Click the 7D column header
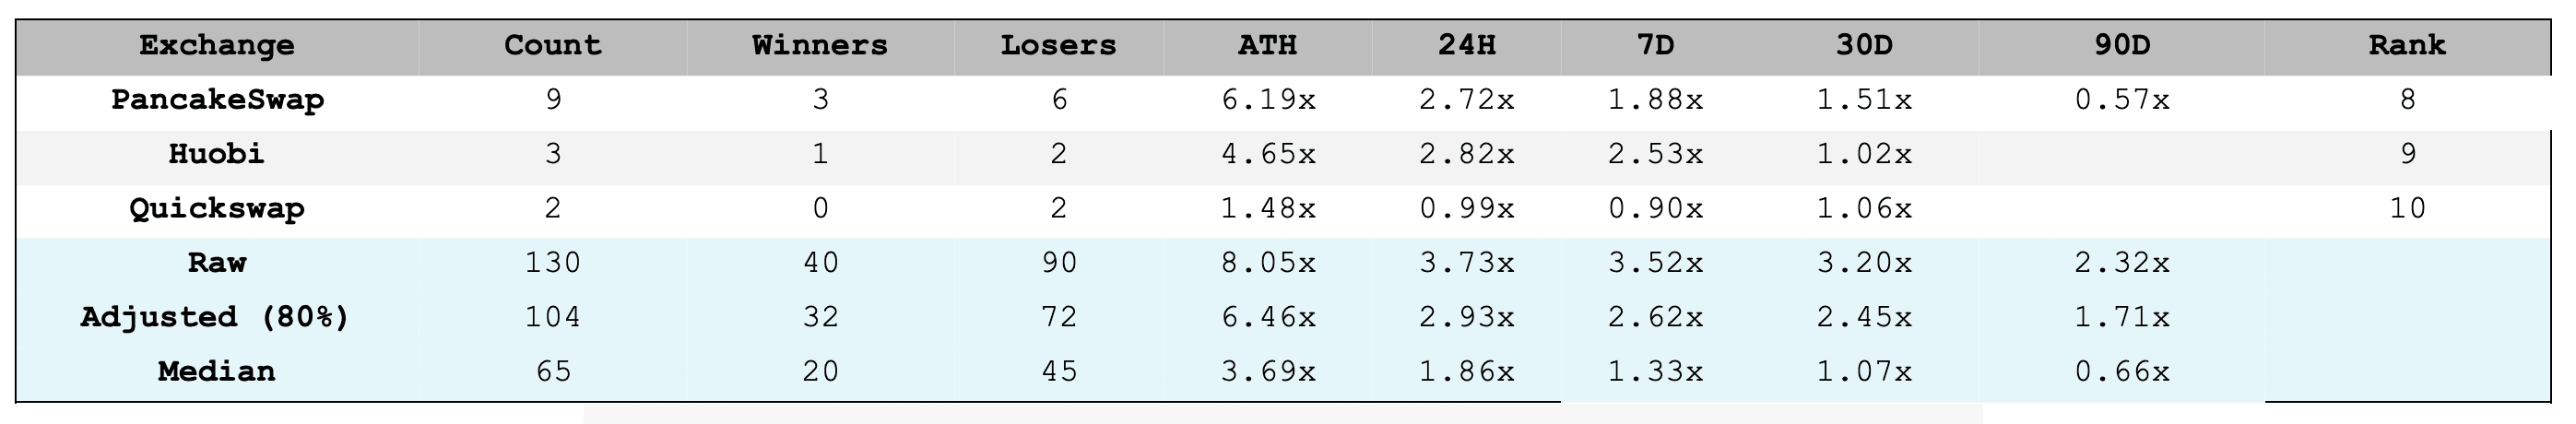This screenshot has height=424, width=2576. [x=1656, y=46]
